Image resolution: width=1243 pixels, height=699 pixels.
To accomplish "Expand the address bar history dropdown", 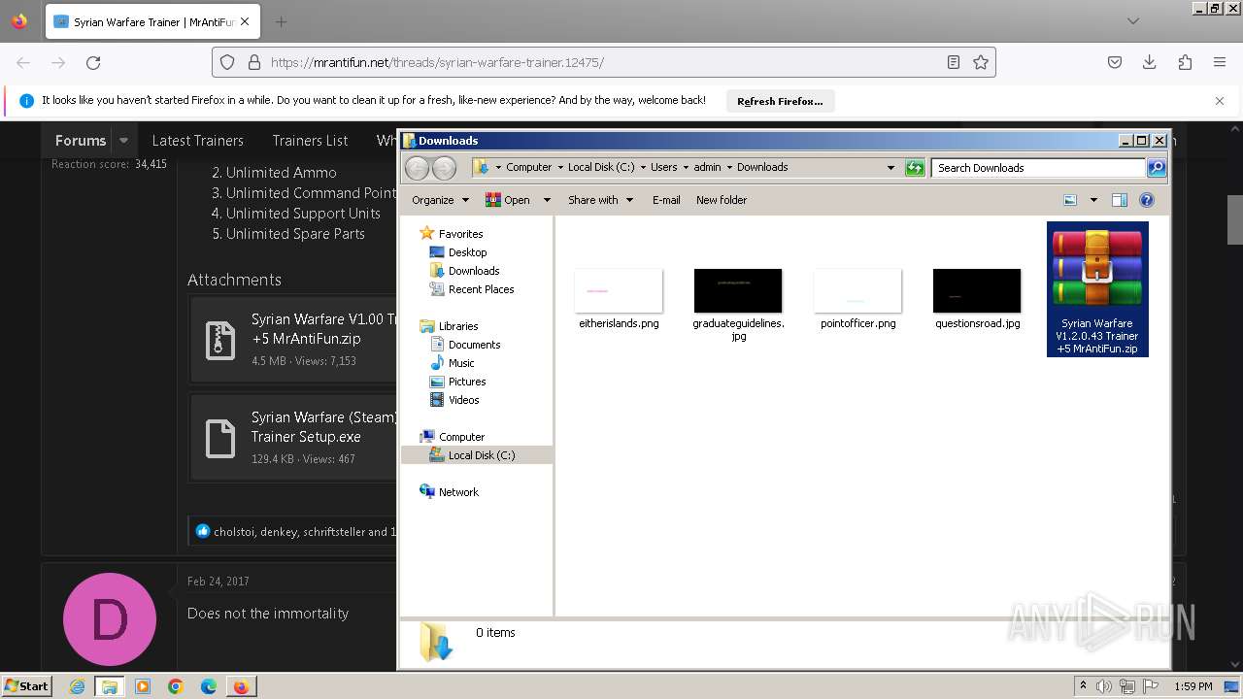I will 890,167.
